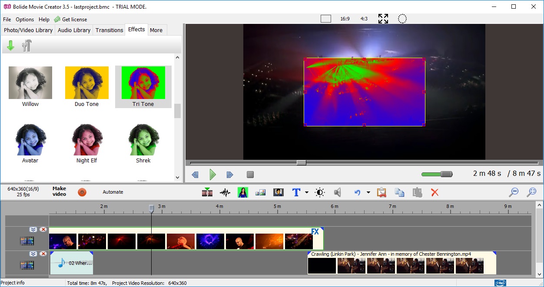Open effect settings wrench-and-hammer icon

click(27, 46)
